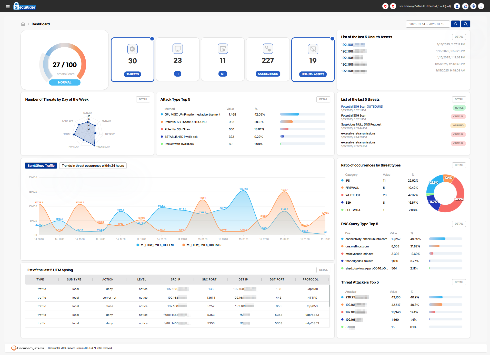Switch to Trends in threat occurrence tab
490x355 pixels.
93,166
